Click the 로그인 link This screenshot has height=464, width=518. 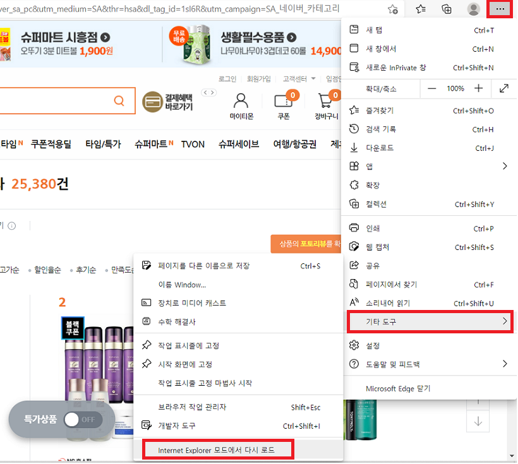point(227,79)
